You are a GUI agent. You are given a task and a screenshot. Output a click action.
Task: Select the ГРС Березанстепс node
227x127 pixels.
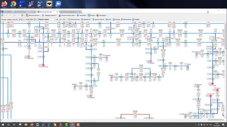[186, 116]
